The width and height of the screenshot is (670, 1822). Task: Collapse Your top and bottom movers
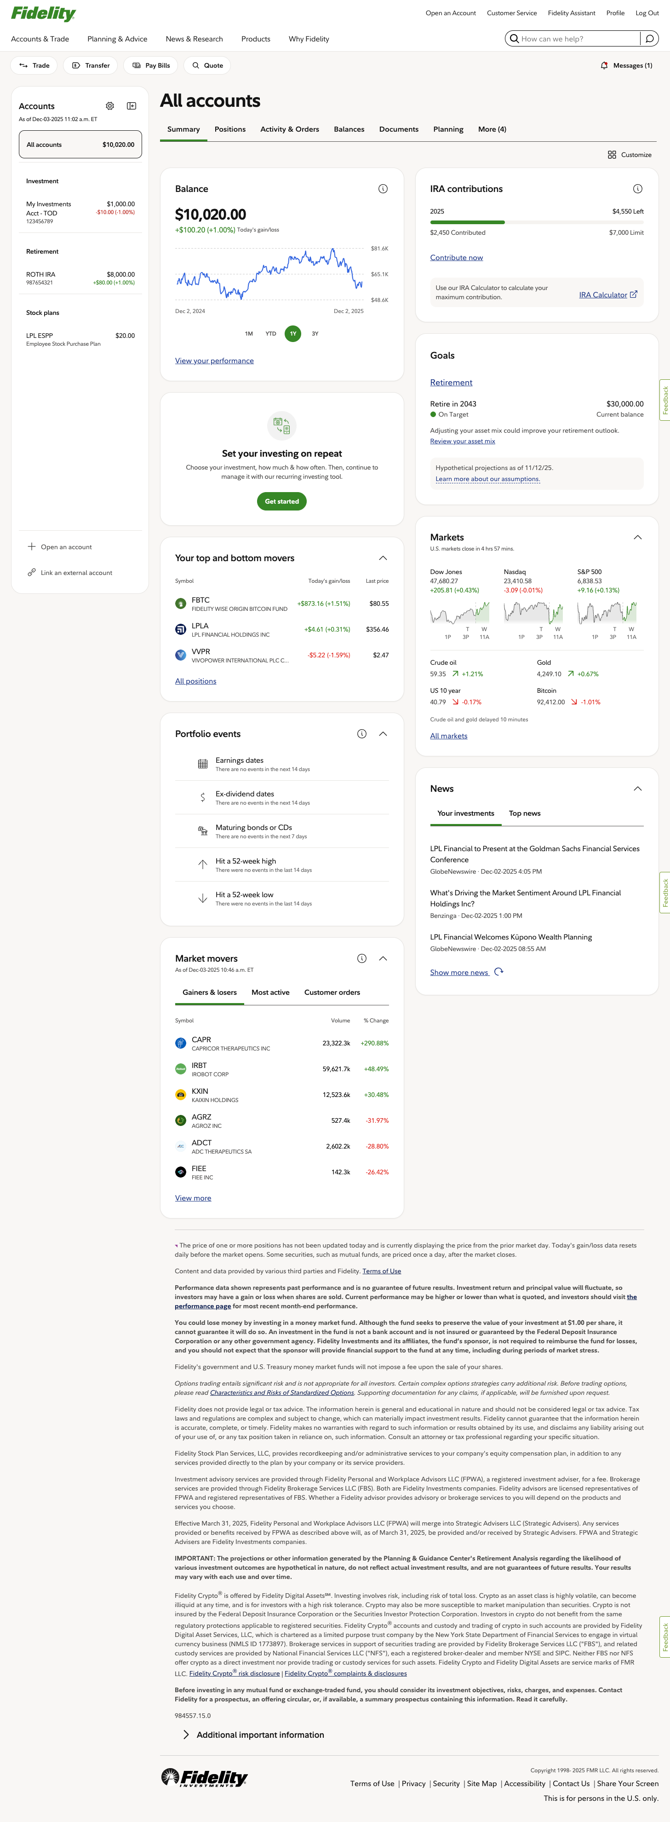(x=383, y=558)
